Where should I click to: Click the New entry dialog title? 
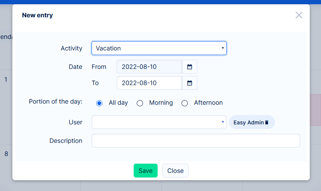37,15
